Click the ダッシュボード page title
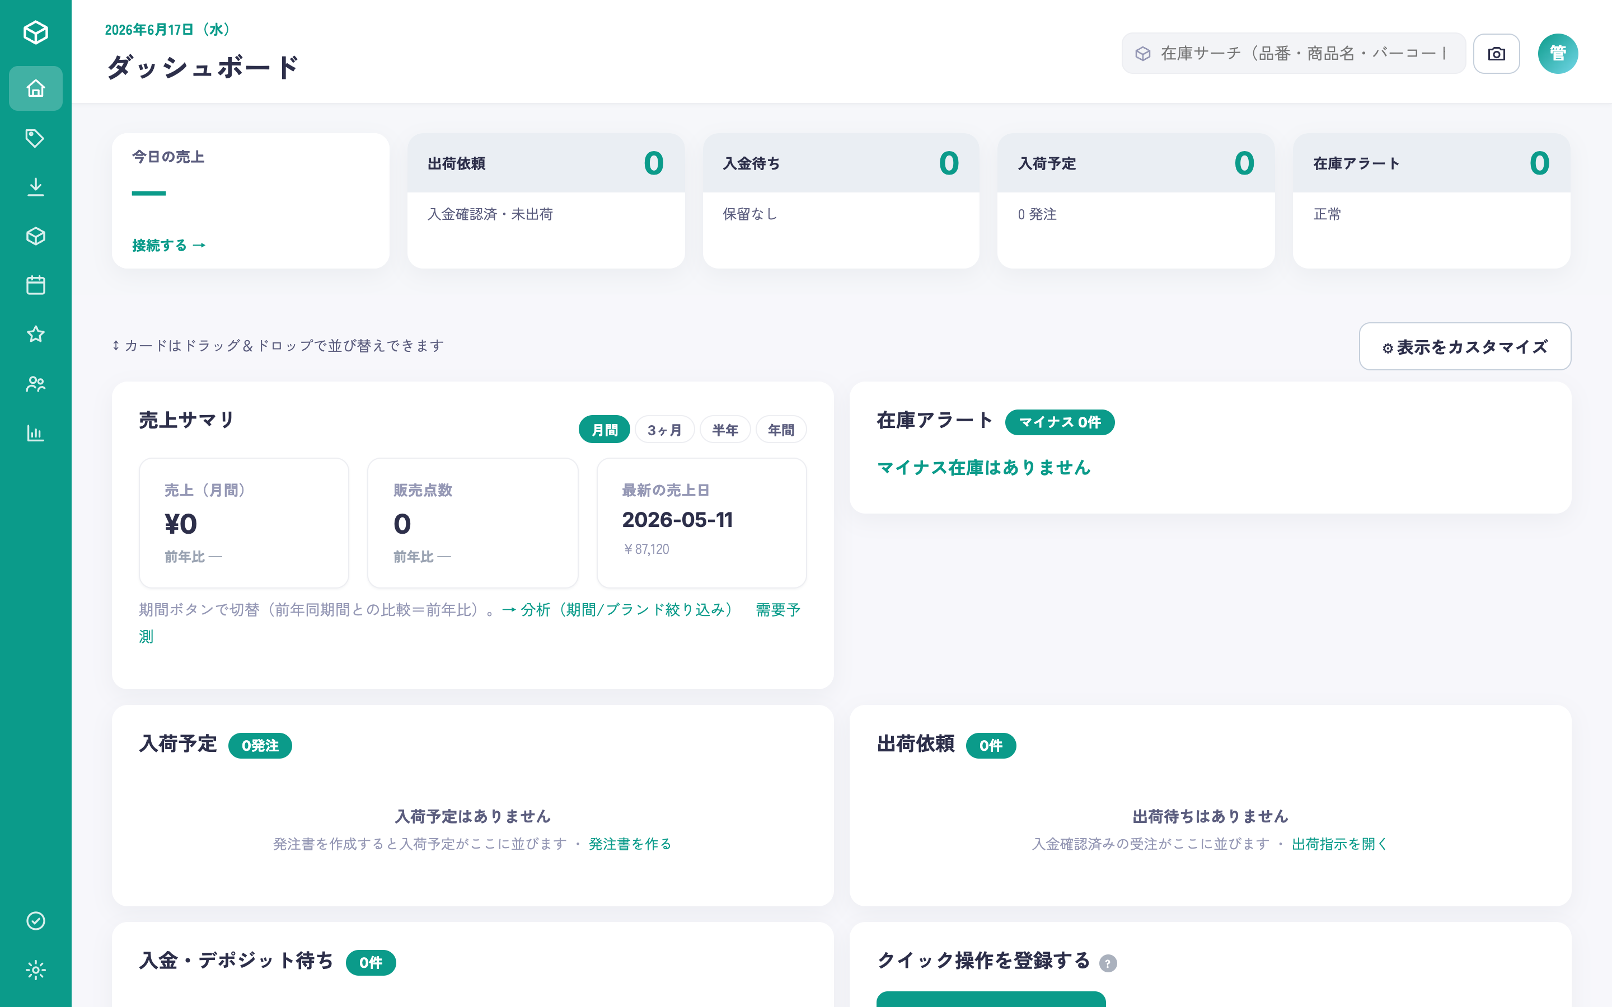 [x=203, y=67]
